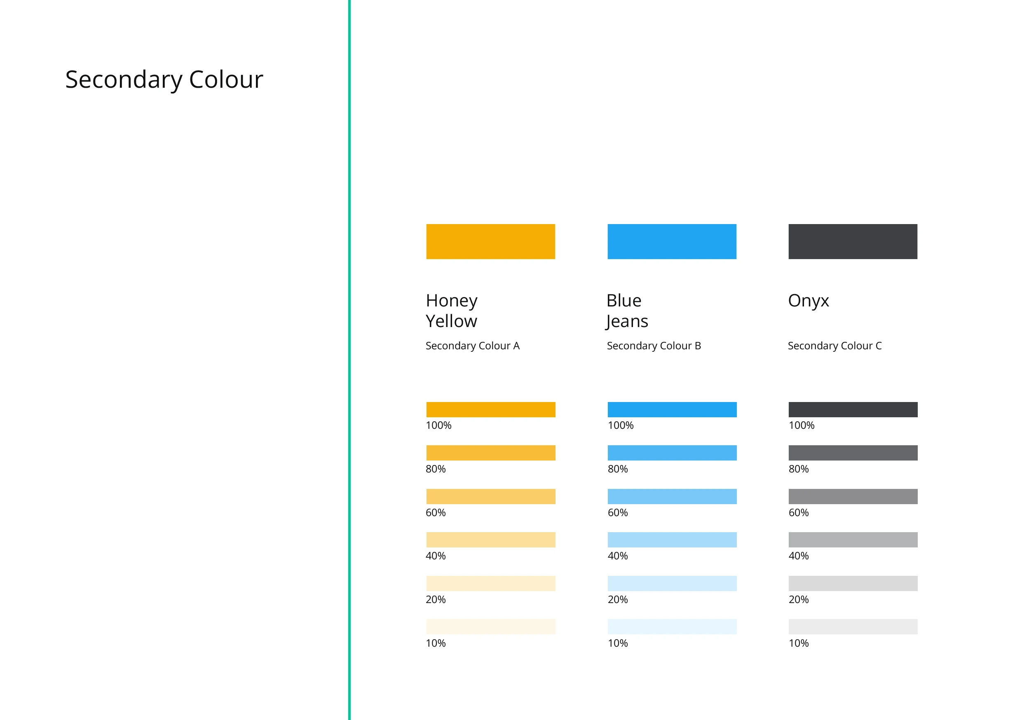Click the large Blue Jeans colour swatch
Viewport: 1022px width, 720px height.
(672, 241)
